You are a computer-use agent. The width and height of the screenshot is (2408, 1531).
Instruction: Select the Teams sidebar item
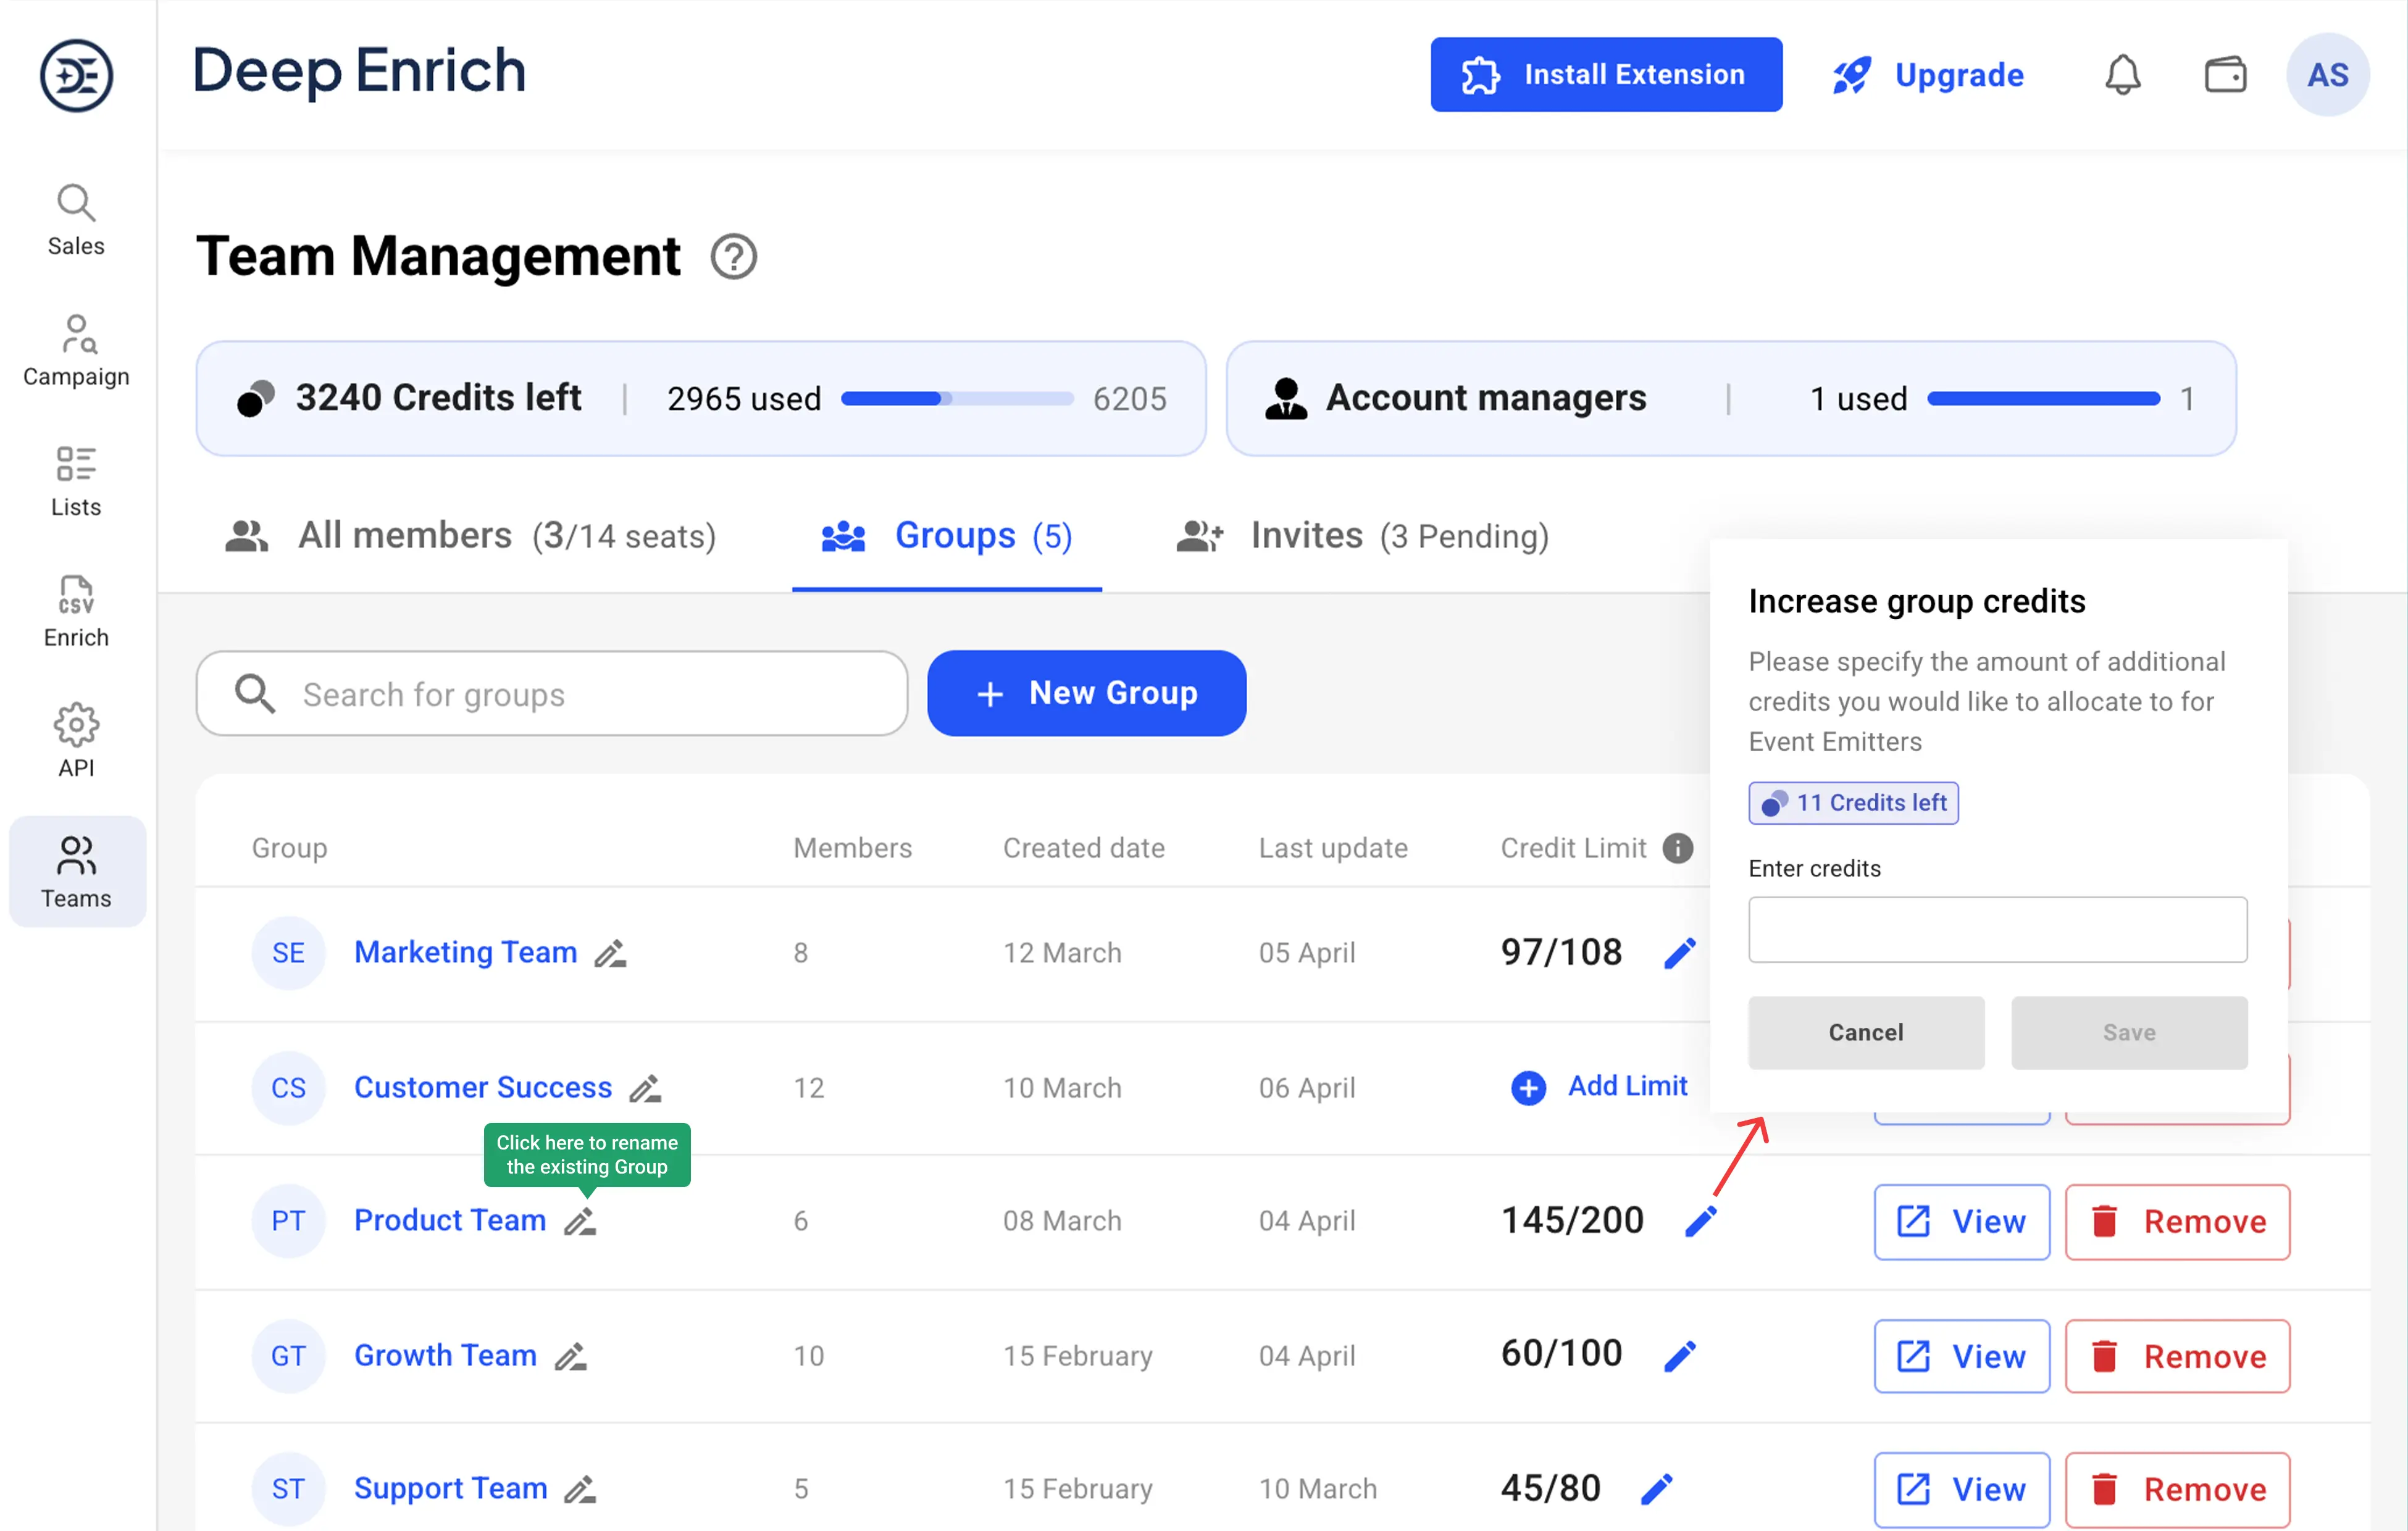click(77, 871)
